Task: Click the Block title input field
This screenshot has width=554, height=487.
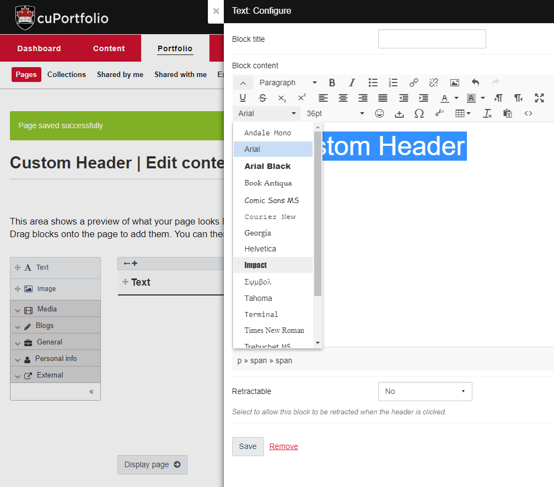Action: 432,39
